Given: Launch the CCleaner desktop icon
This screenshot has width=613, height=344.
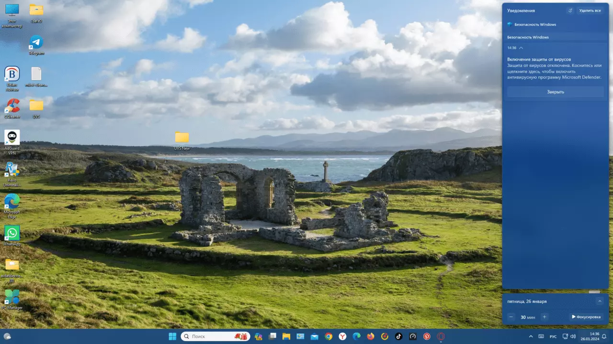Looking at the screenshot, I should point(12,106).
